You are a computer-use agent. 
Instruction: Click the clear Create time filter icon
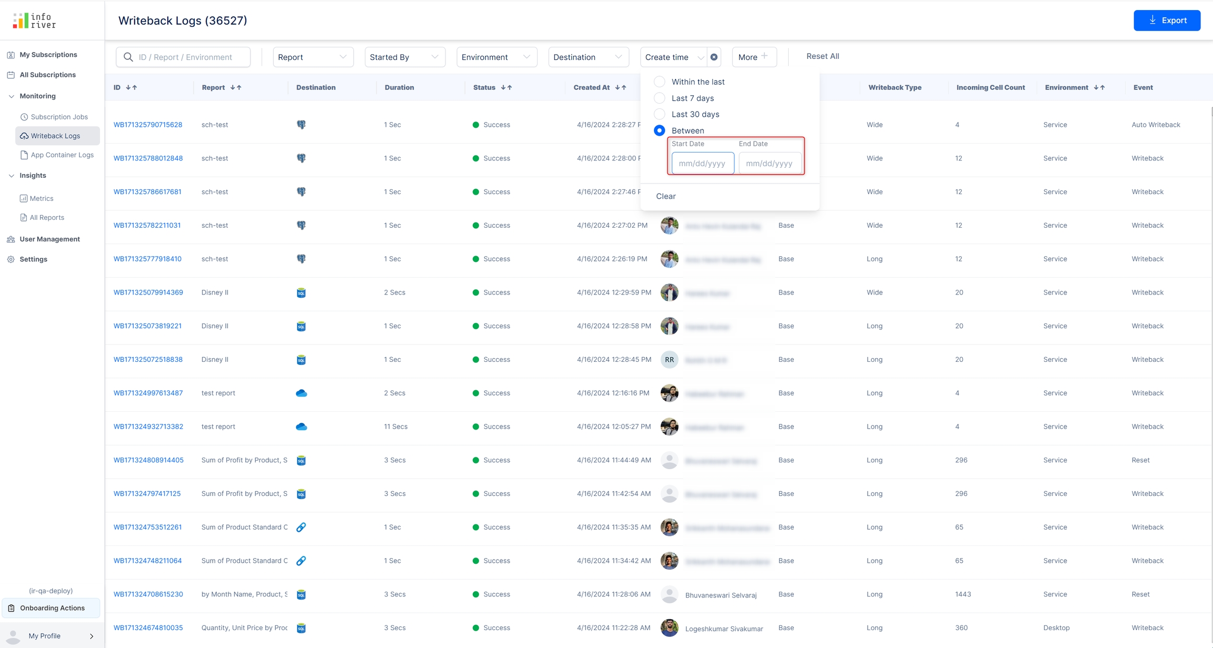coord(714,57)
